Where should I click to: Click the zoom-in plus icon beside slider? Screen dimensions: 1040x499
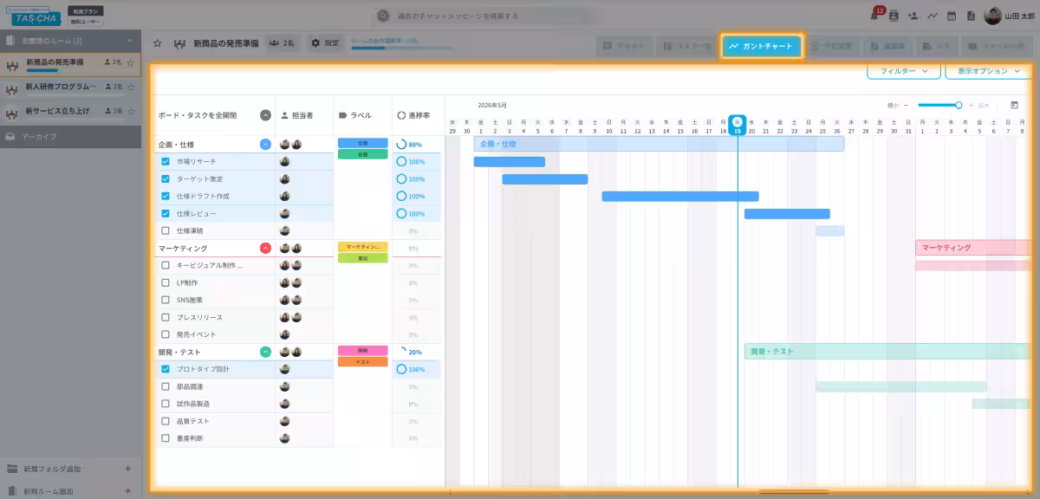point(972,105)
